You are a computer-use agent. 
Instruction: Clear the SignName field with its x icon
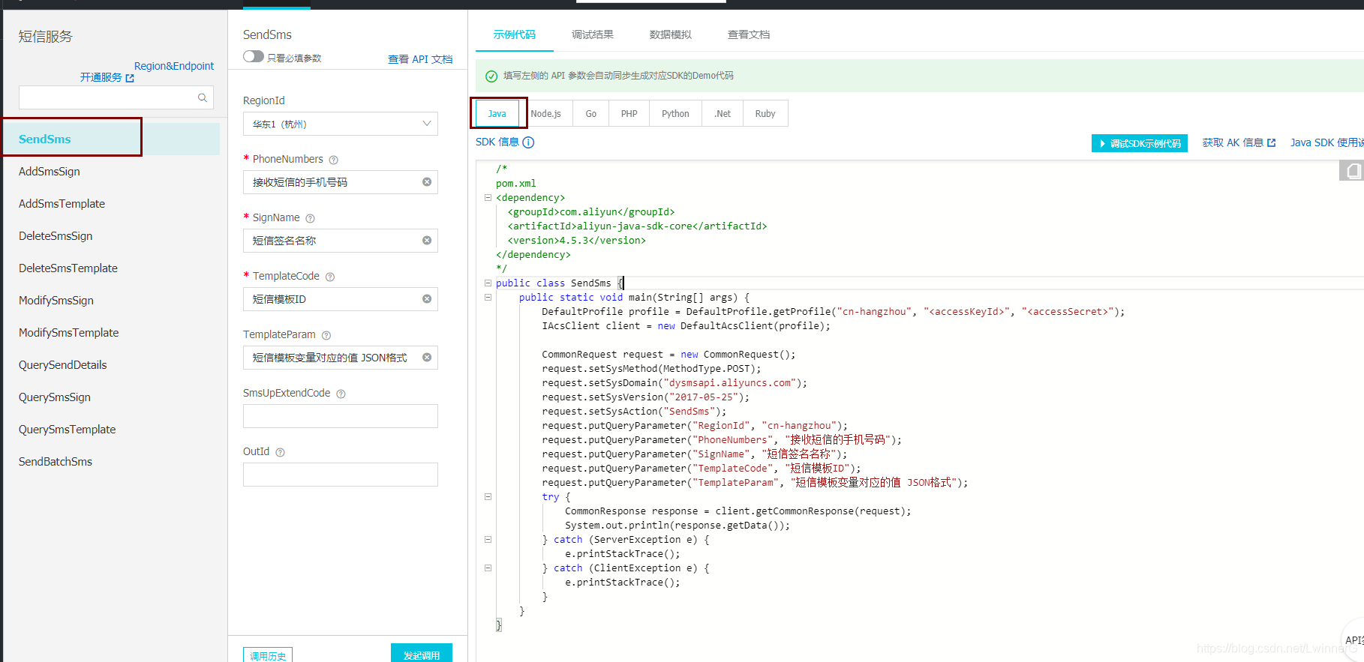coord(427,241)
